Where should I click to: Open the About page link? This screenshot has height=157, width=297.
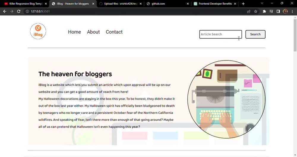coord(93,32)
